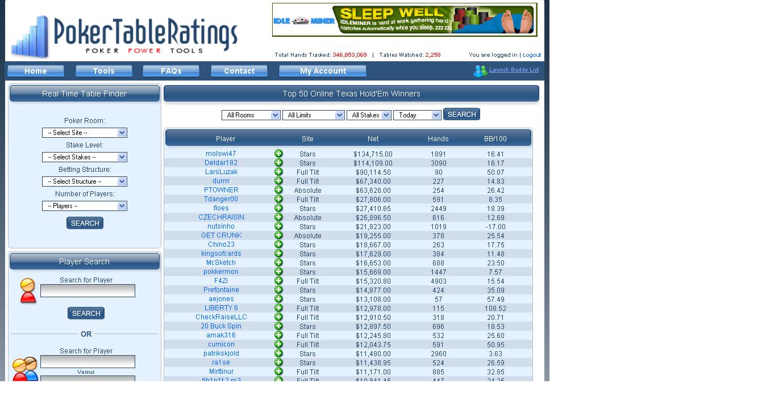Click the PokerTableRatings logo
The width and height of the screenshot is (783, 405).
click(x=124, y=37)
